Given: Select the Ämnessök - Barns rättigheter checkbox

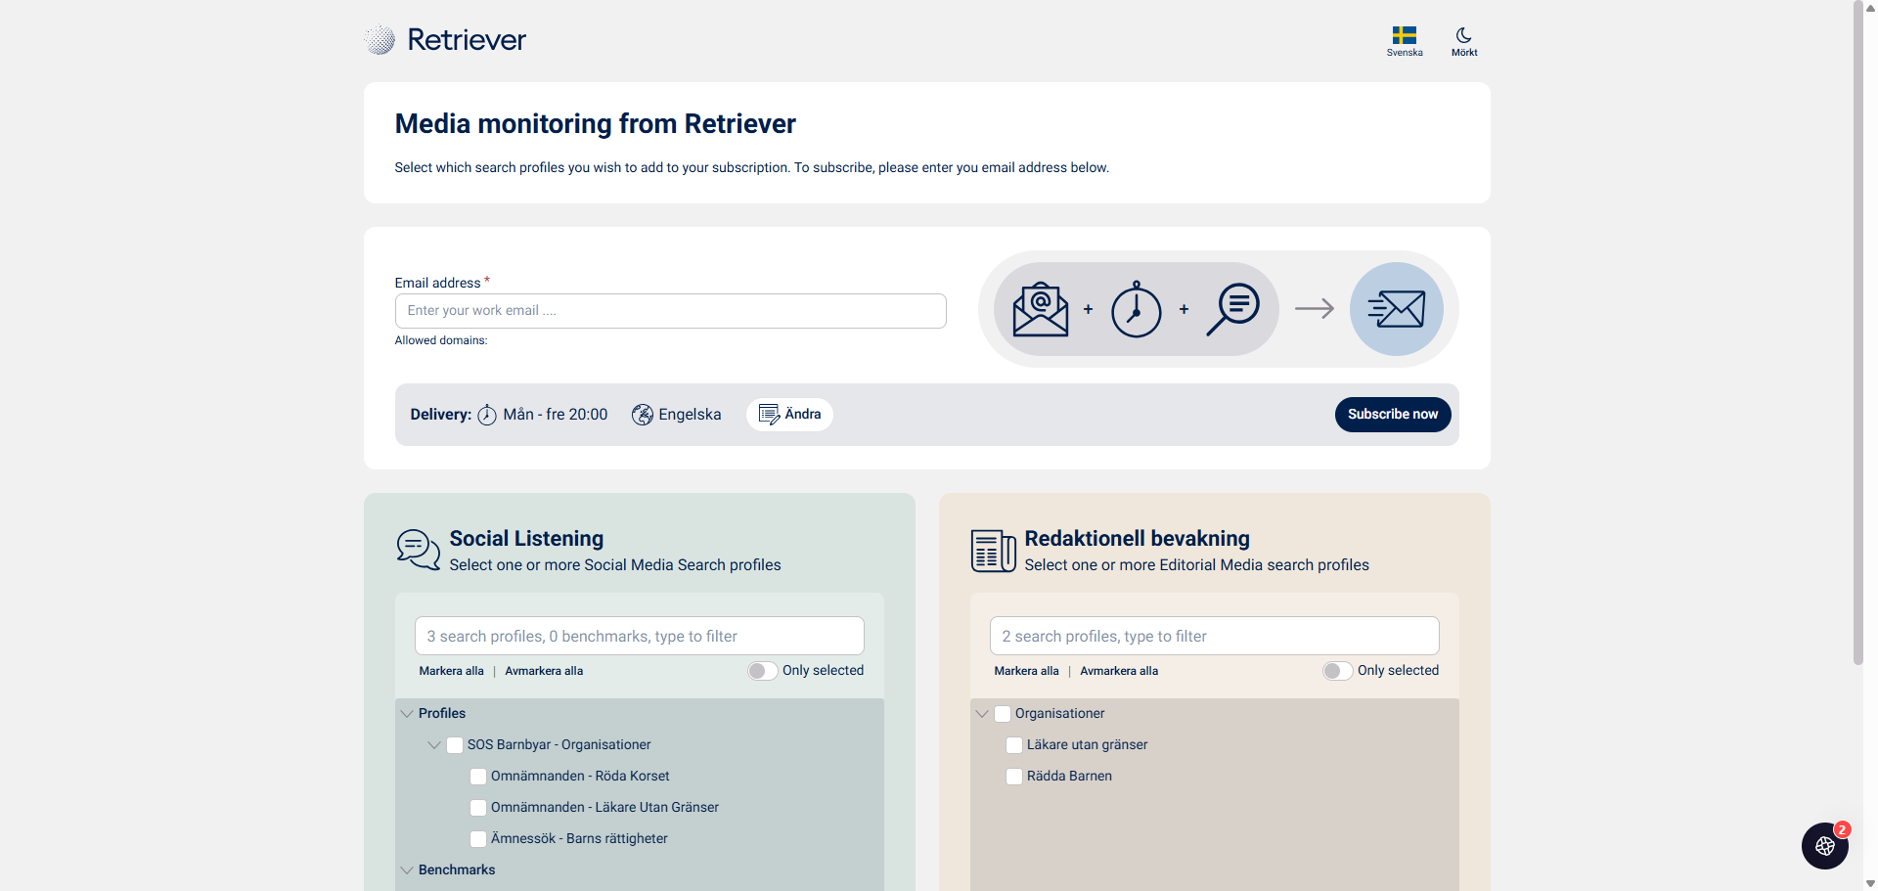Looking at the screenshot, I should pos(478,839).
